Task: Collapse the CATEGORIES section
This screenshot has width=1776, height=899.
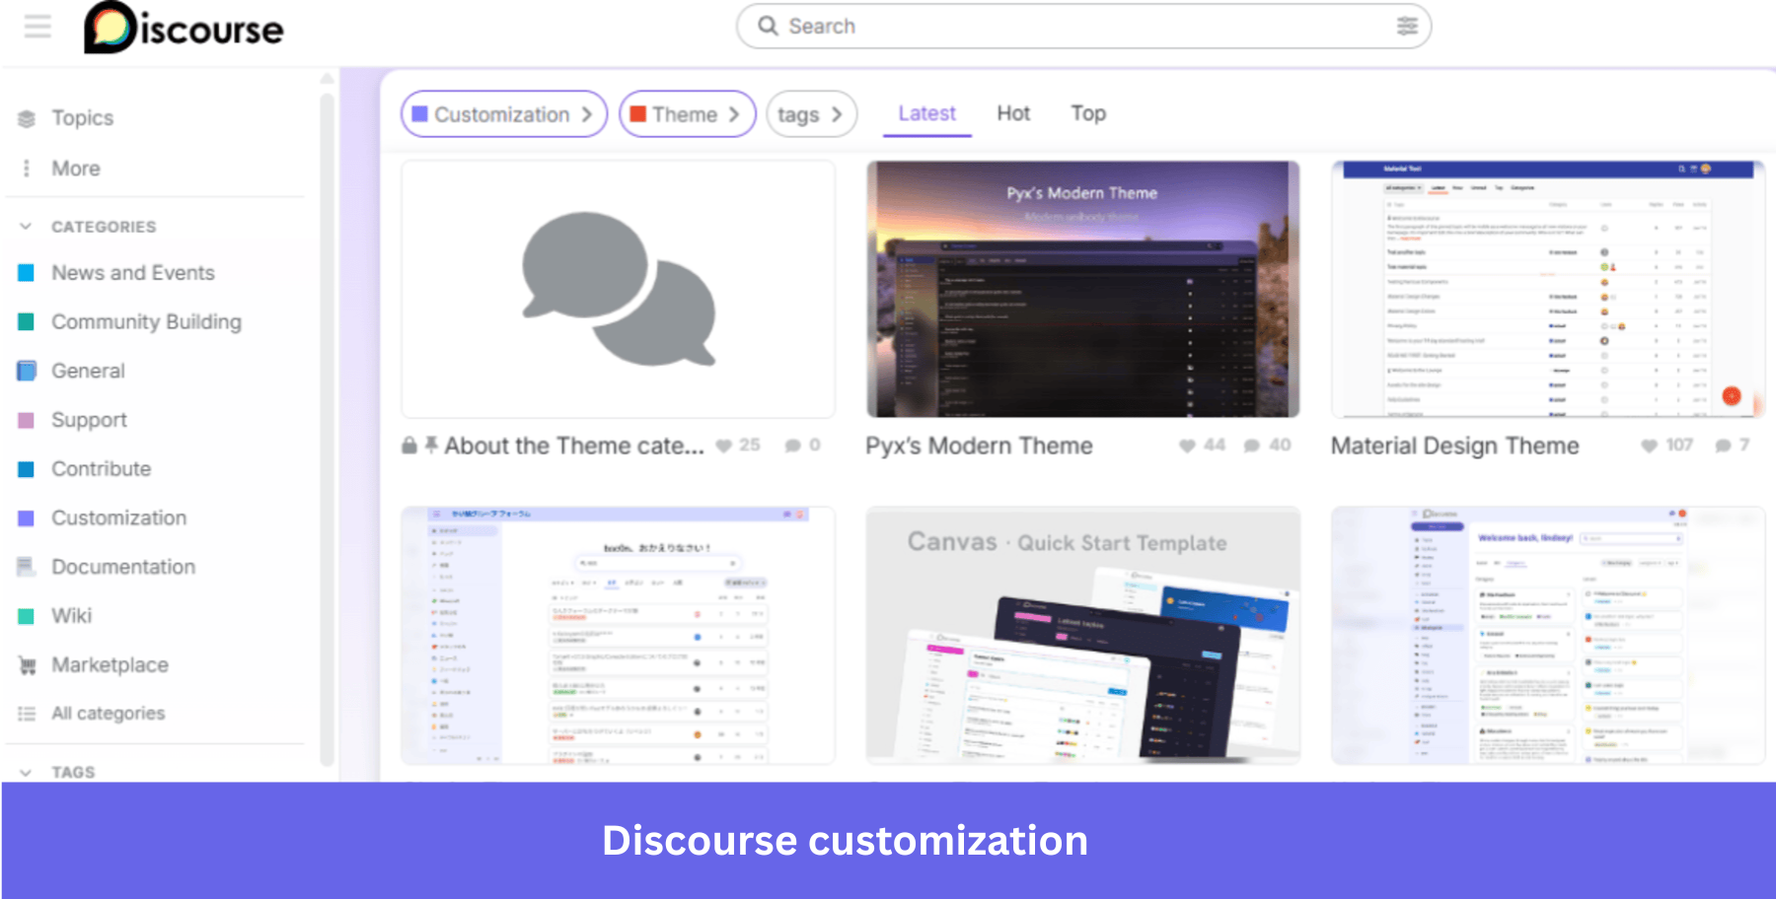Action: (x=24, y=225)
